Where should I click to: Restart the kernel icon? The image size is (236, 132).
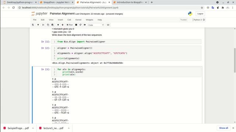click(x=80, y=25)
